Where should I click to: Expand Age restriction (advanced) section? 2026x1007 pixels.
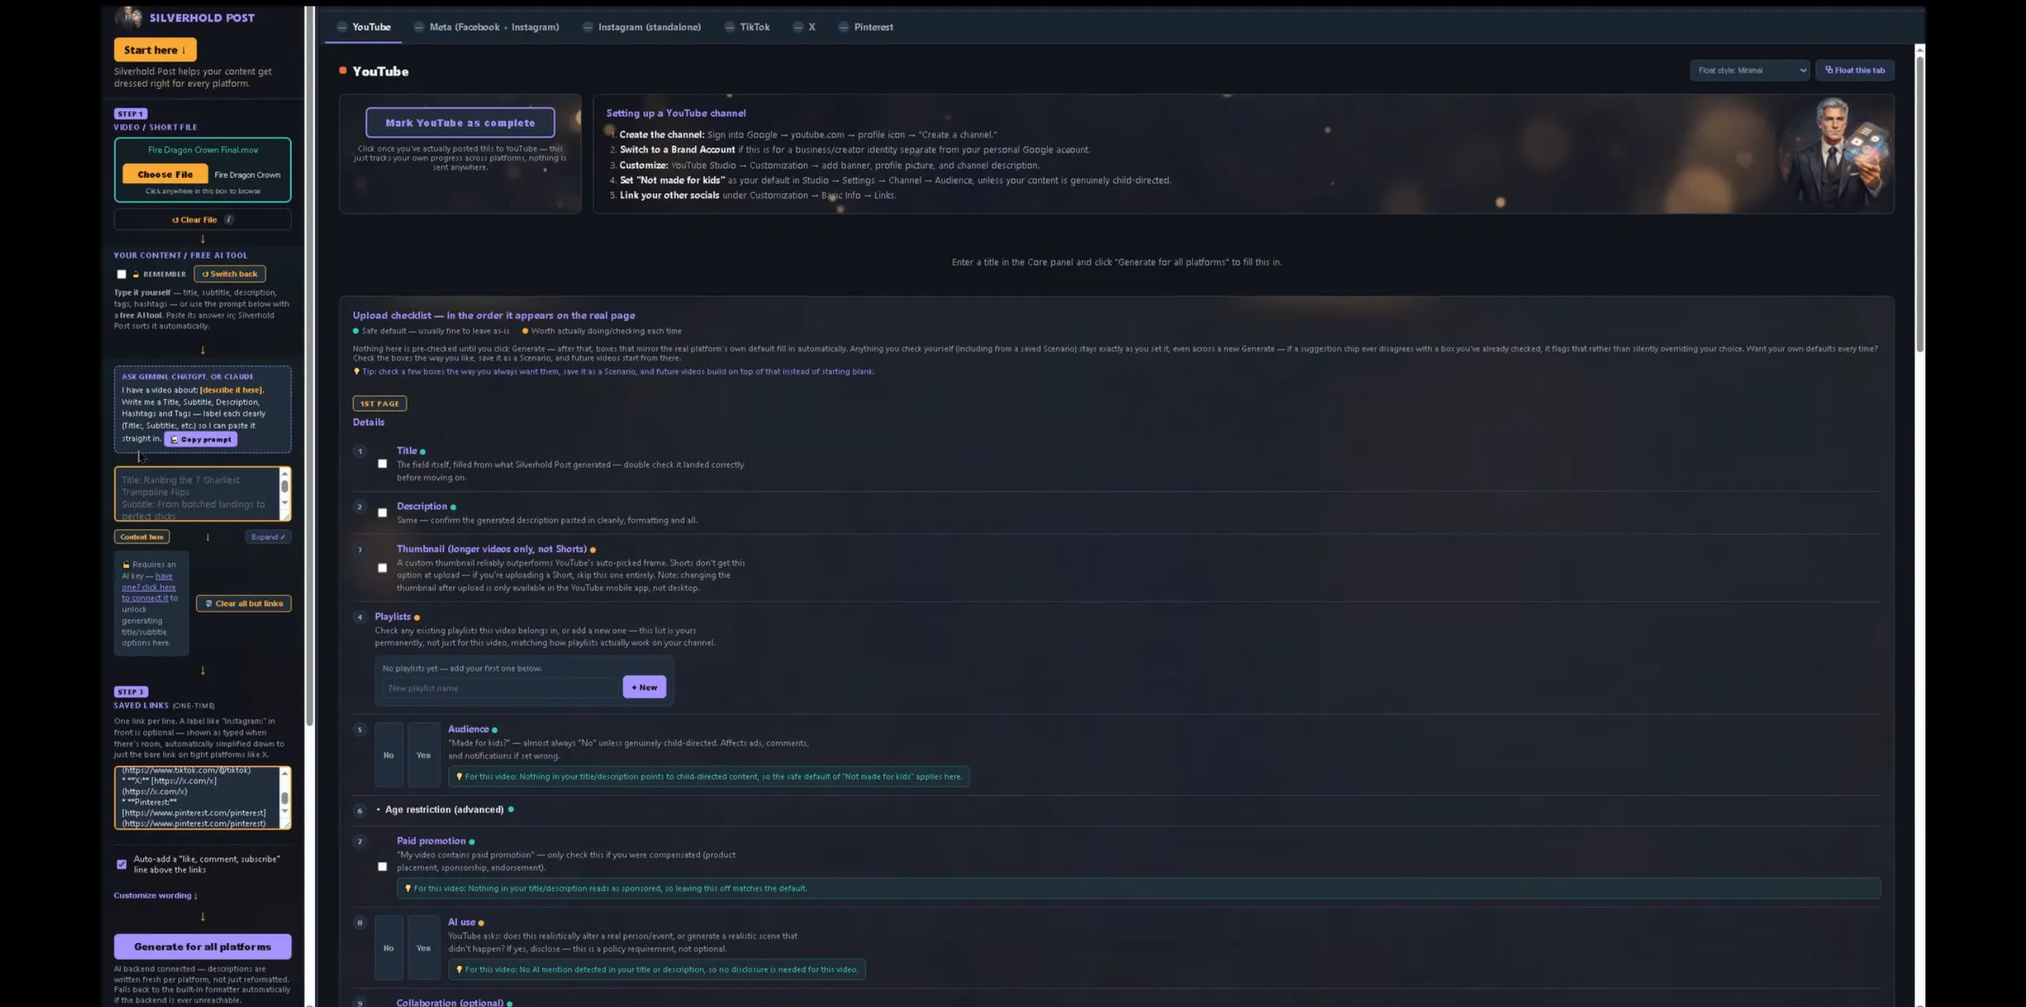coord(443,810)
